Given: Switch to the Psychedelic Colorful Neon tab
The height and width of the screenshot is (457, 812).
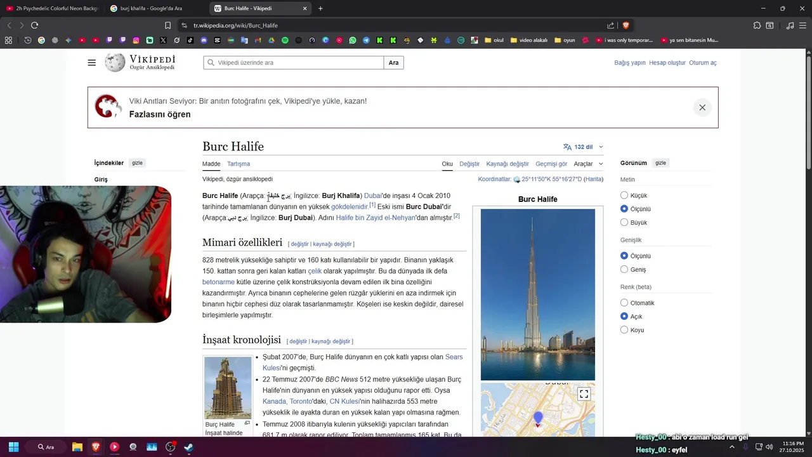Looking at the screenshot, I should point(52,8).
